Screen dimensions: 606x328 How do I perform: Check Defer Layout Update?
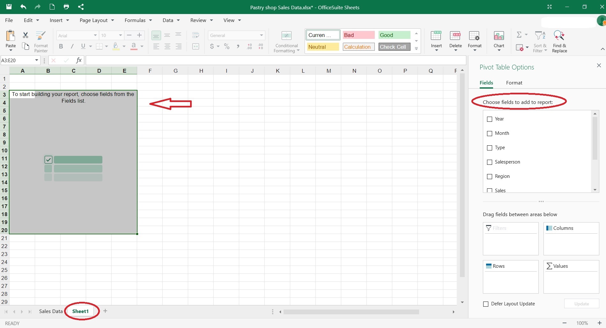click(486, 304)
